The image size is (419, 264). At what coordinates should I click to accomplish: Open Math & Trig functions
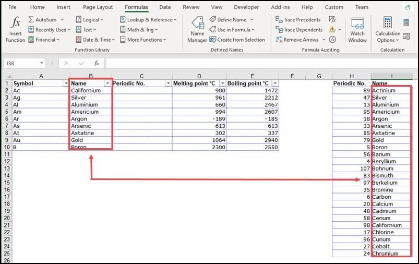point(139,30)
